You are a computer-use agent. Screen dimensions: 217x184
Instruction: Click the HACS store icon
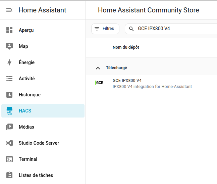tap(9, 111)
